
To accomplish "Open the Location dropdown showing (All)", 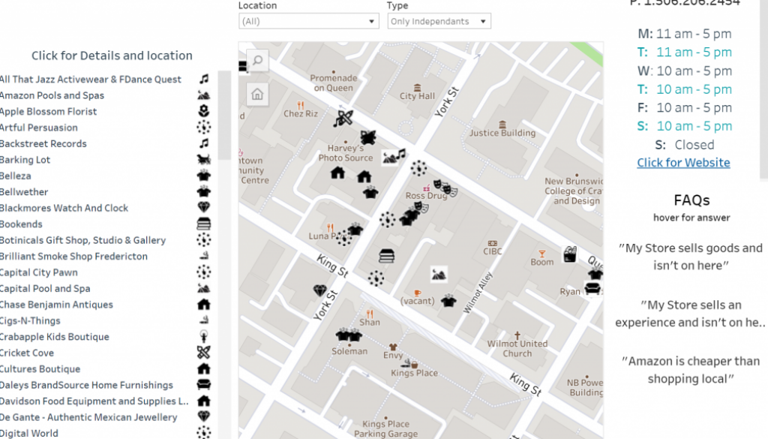I will pyautogui.click(x=308, y=22).
